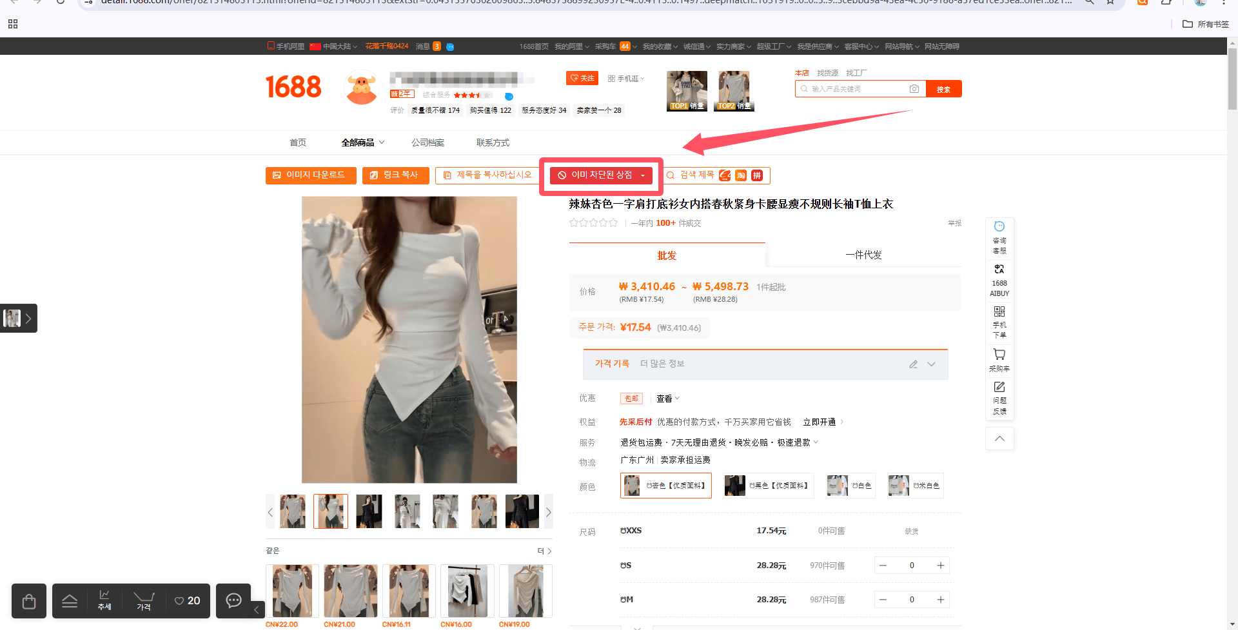Open 所有书签 bookmarks folder

(1205, 24)
